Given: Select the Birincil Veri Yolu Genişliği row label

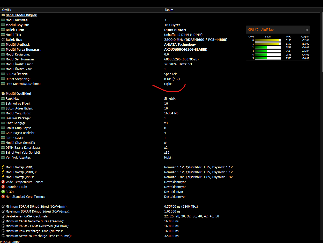Looking at the screenshot, I should tap(23, 152).
